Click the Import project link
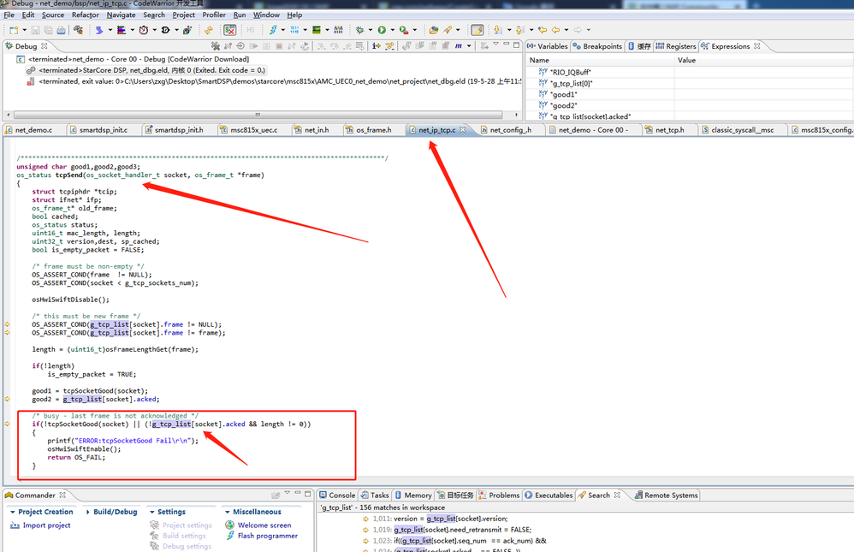Viewport: 854px width, 552px height. (x=46, y=525)
